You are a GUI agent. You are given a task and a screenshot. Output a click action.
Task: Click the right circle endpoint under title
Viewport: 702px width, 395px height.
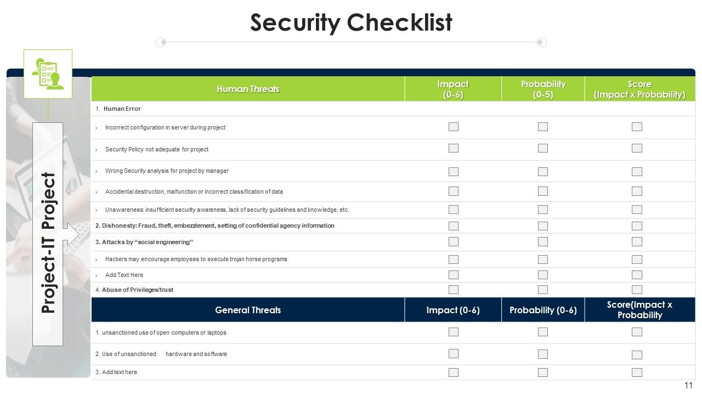tap(541, 42)
